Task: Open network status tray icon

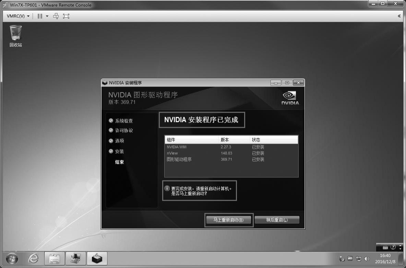Action: tap(359, 259)
